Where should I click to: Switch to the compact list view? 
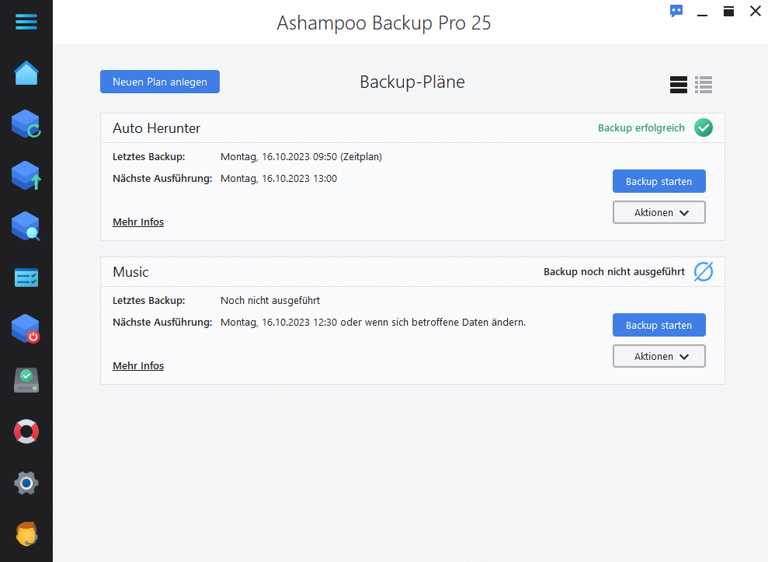704,85
